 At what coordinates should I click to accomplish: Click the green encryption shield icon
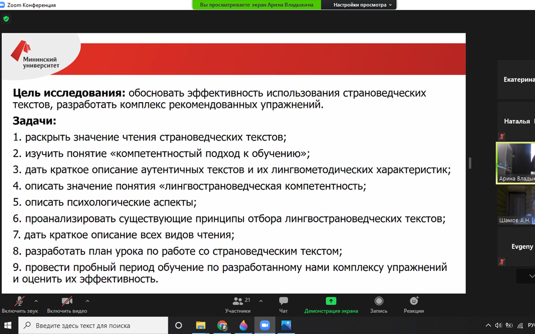pos(6,19)
